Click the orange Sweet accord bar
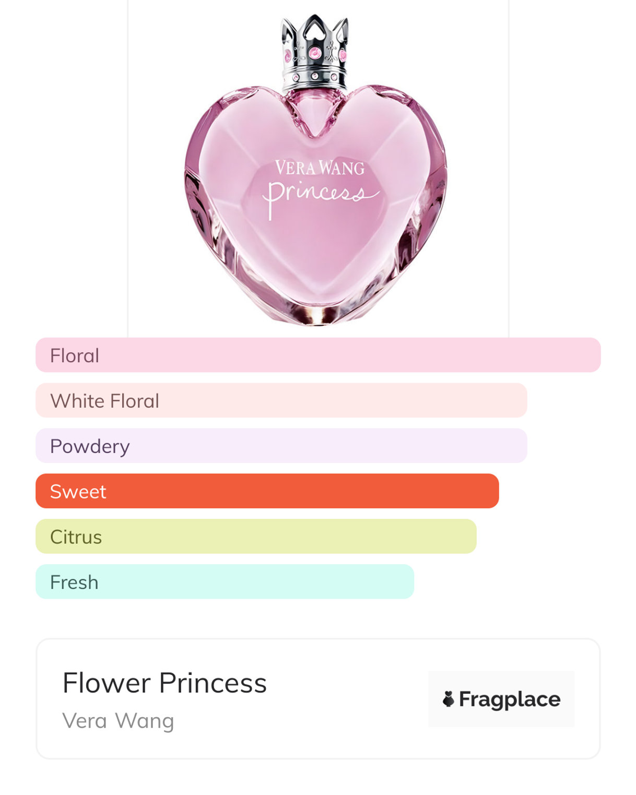The image size is (636, 795). pos(267,491)
